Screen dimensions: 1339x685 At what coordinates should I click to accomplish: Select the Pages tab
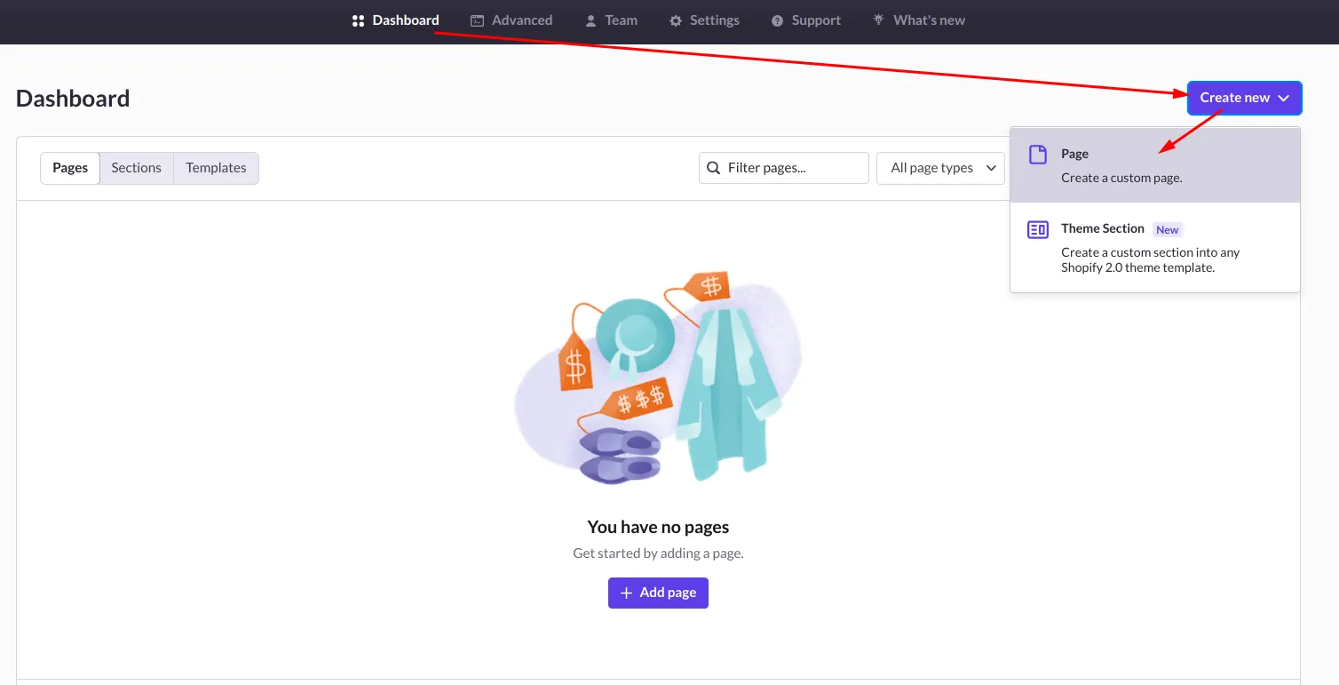click(x=70, y=168)
